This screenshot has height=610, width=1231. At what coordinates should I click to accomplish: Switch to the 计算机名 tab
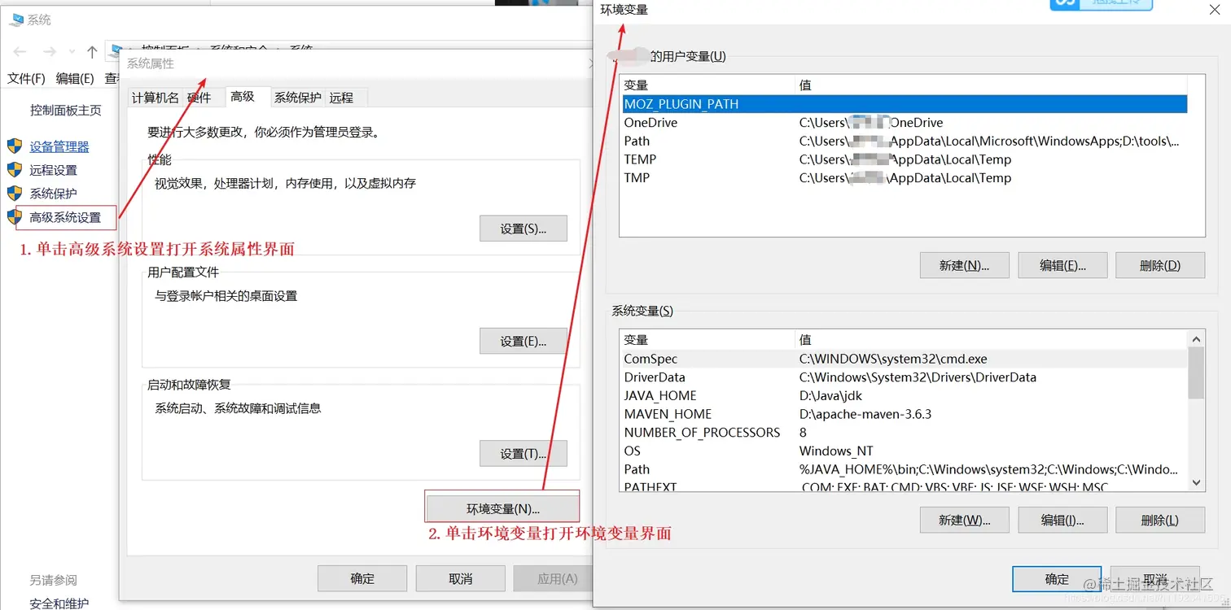pyautogui.click(x=155, y=98)
